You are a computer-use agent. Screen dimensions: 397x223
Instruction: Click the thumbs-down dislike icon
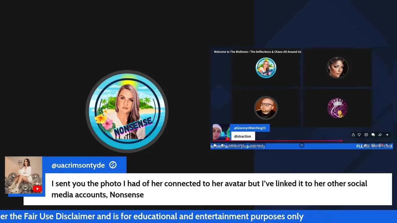359,135
